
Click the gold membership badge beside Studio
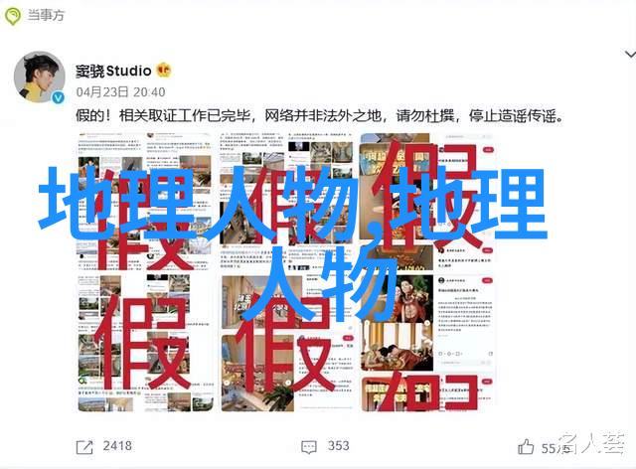tap(164, 71)
